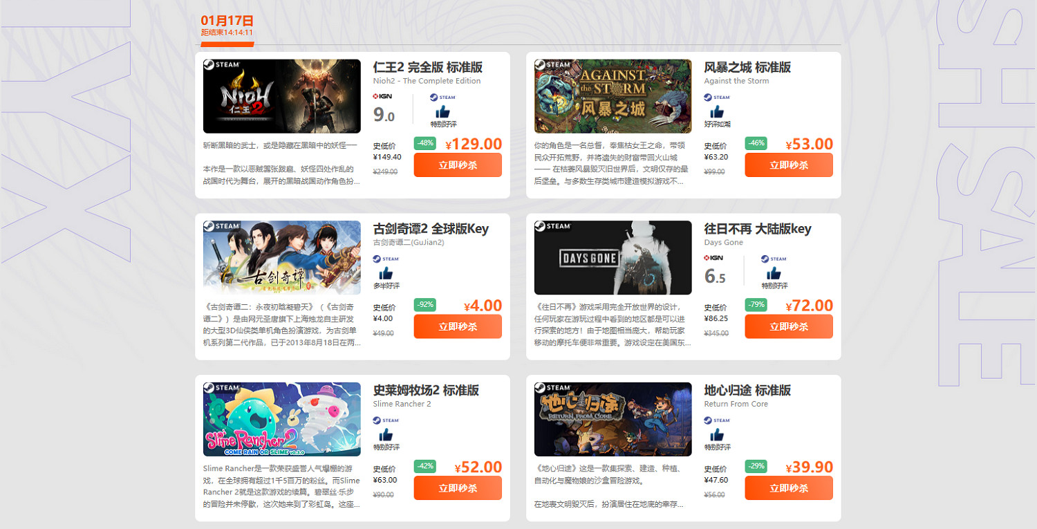The image size is (1037, 529).
Task: Click the IGN logo on Nioh2 card
Action: pos(382,97)
